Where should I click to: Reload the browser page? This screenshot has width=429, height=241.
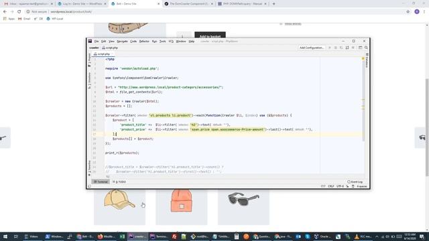click(x=19, y=12)
